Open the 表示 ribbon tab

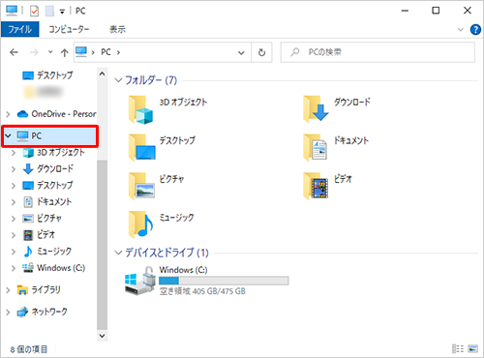click(117, 29)
